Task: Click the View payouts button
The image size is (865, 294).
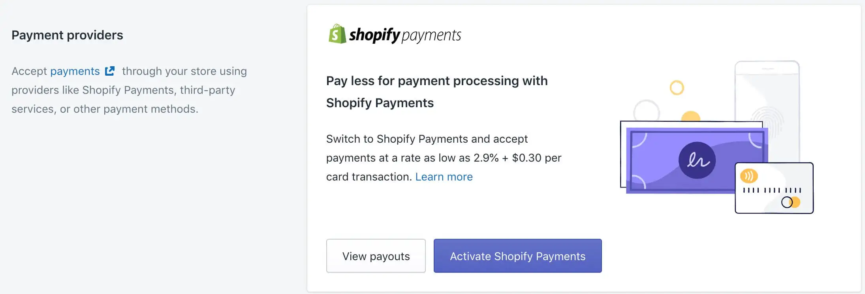Action: click(375, 256)
